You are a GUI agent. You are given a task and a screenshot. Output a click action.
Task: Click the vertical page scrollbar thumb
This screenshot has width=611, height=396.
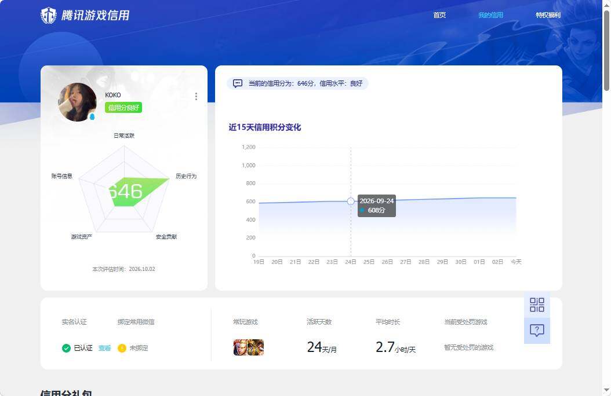click(x=607, y=50)
